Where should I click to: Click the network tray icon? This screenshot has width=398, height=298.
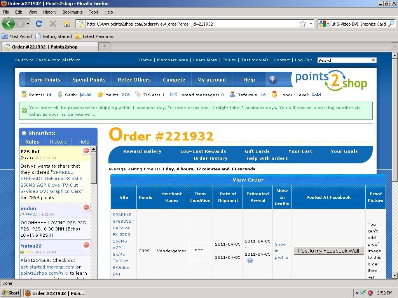pyautogui.click(x=363, y=293)
